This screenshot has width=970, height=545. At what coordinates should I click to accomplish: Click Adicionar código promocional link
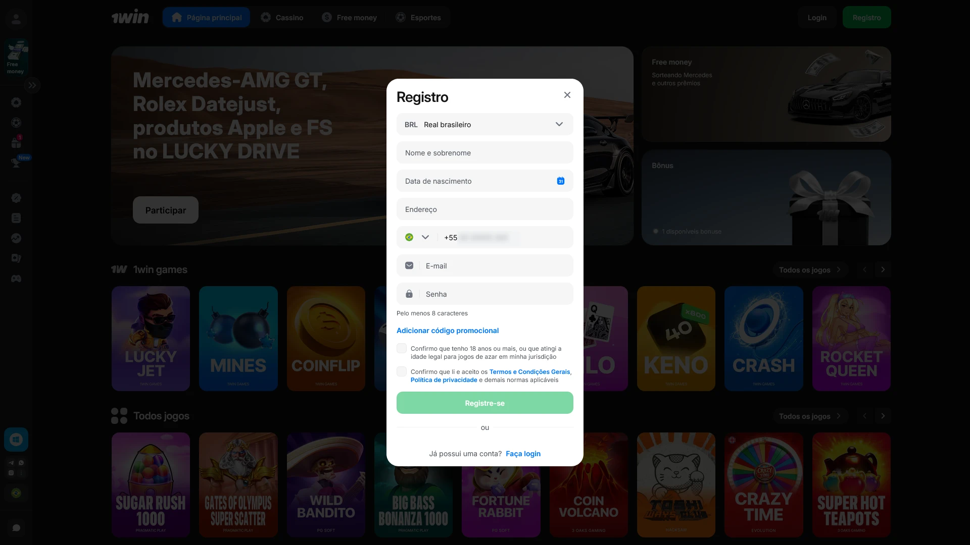(448, 331)
